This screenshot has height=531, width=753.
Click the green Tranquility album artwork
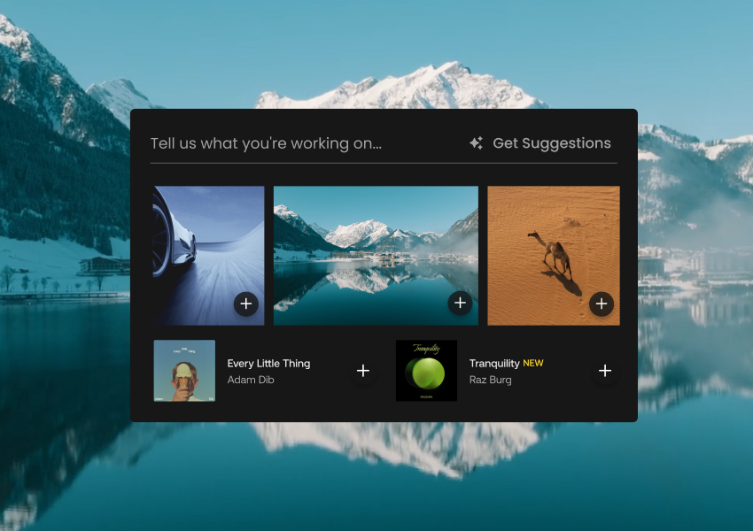click(426, 371)
